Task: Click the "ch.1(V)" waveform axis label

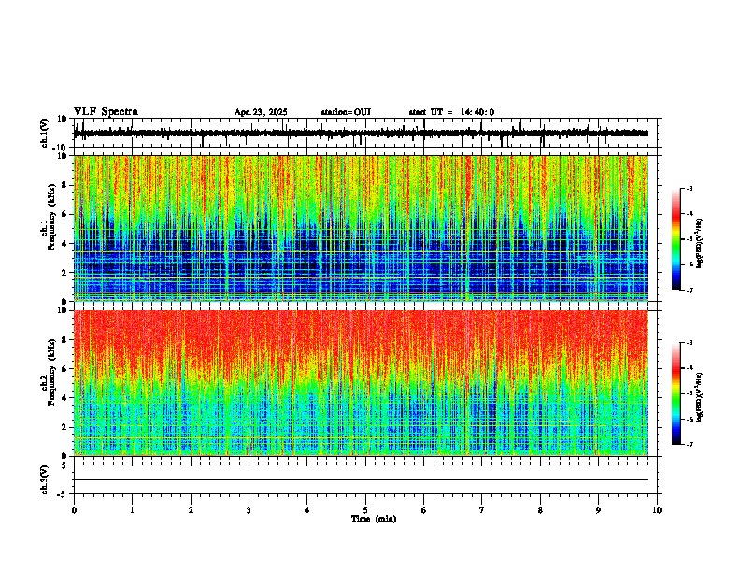Action: [x=45, y=133]
